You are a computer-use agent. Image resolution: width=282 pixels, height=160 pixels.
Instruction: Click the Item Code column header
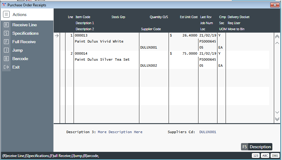[83, 17]
